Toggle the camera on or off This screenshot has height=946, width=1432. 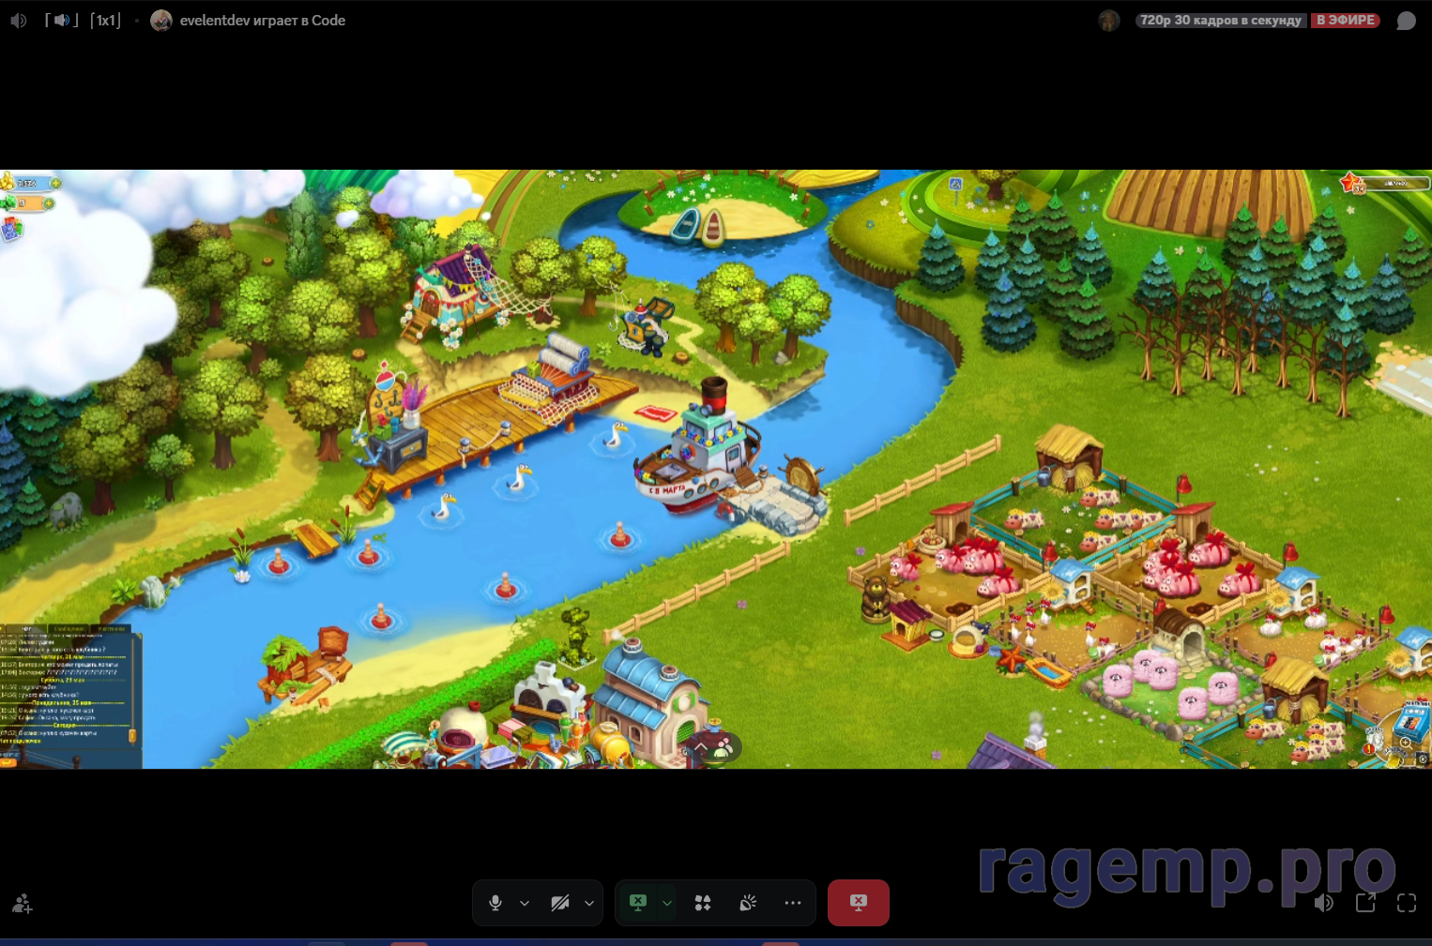pyautogui.click(x=560, y=903)
